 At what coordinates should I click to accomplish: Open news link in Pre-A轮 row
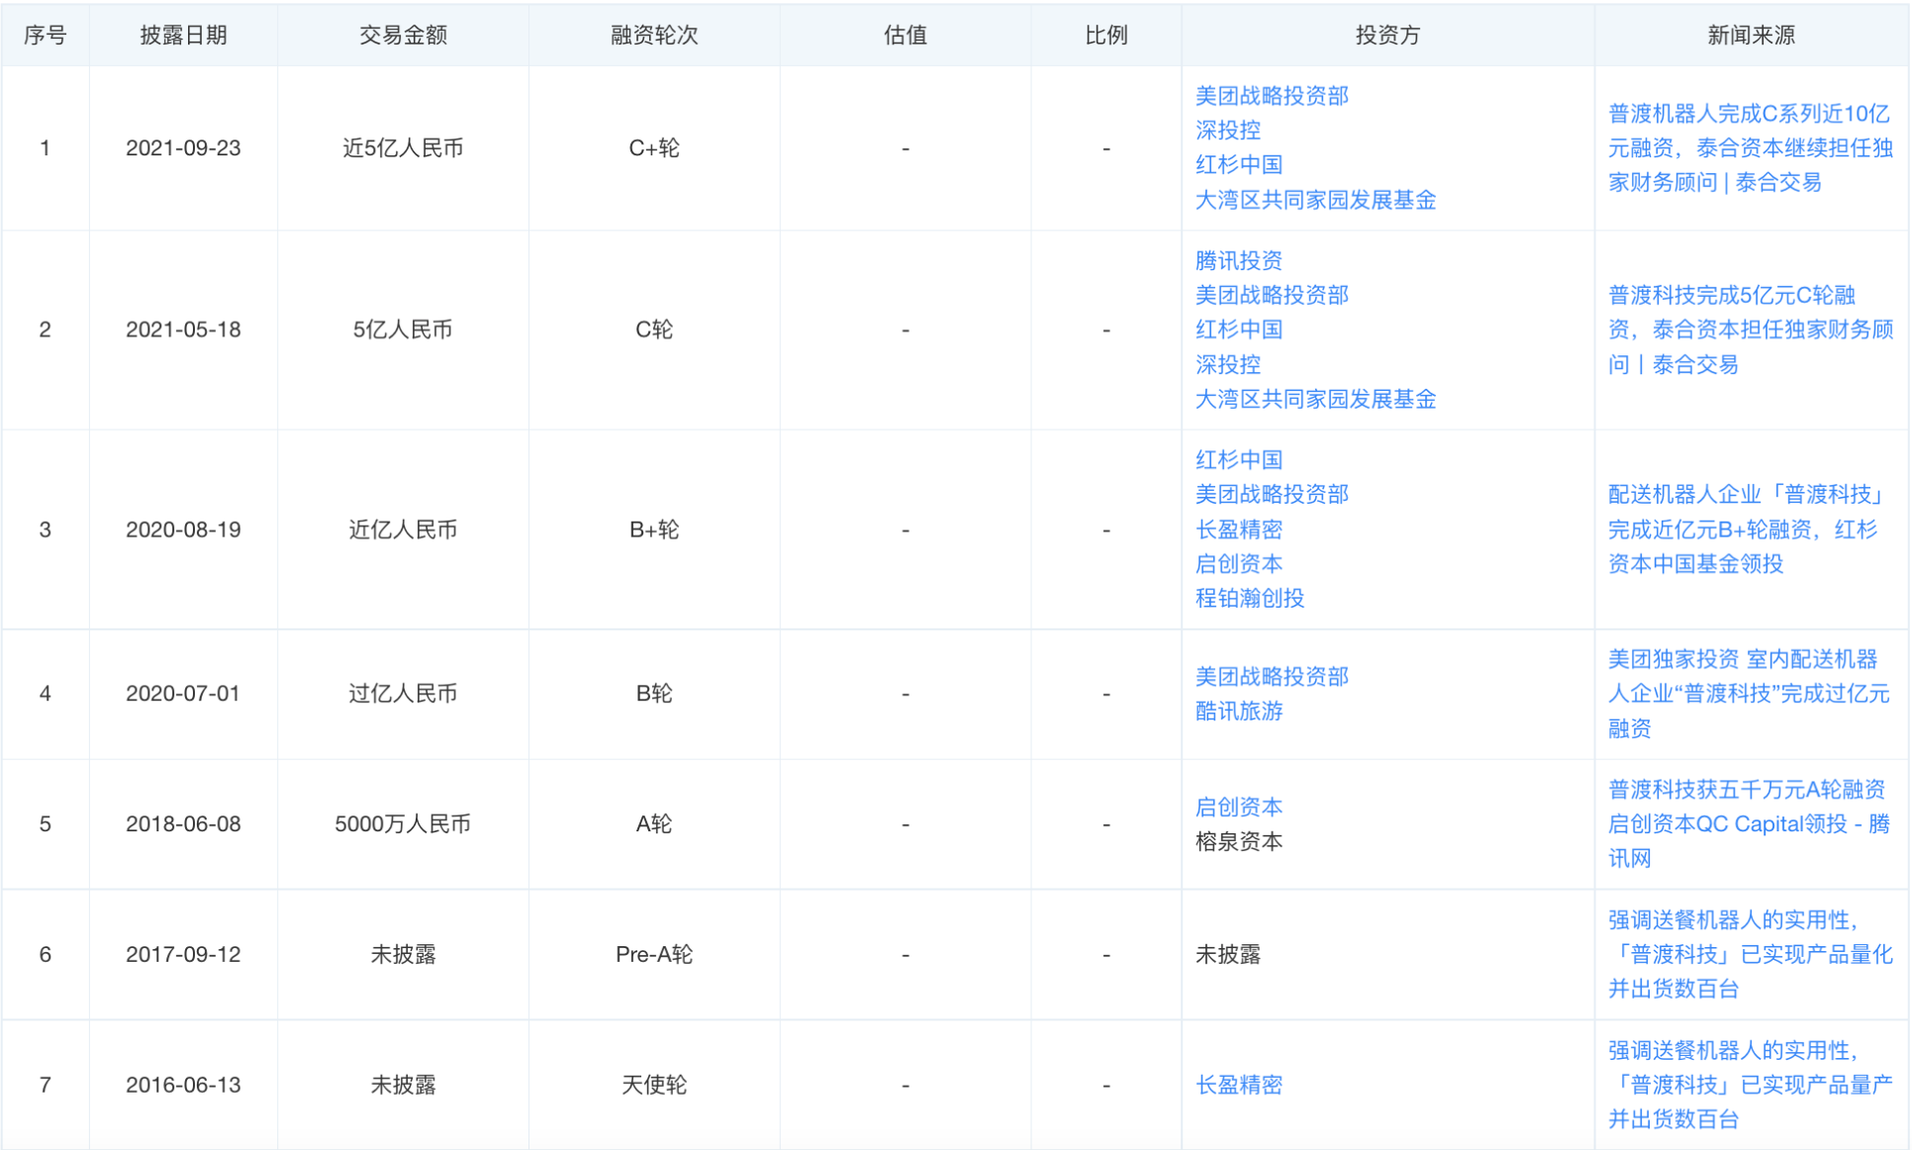pos(1749,954)
